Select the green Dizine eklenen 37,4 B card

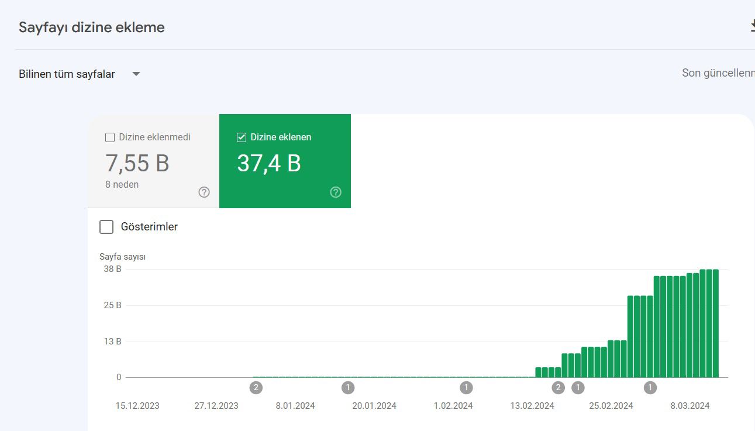pos(285,161)
